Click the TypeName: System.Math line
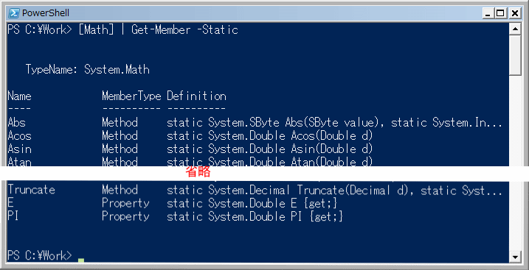 click(x=88, y=70)
